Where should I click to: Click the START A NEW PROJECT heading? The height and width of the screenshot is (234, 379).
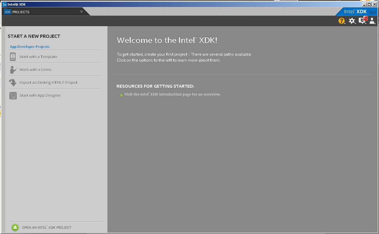click(34, 36)
